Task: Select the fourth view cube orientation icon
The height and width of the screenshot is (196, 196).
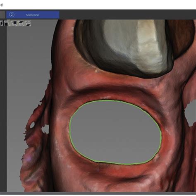Action: (21, 24)
